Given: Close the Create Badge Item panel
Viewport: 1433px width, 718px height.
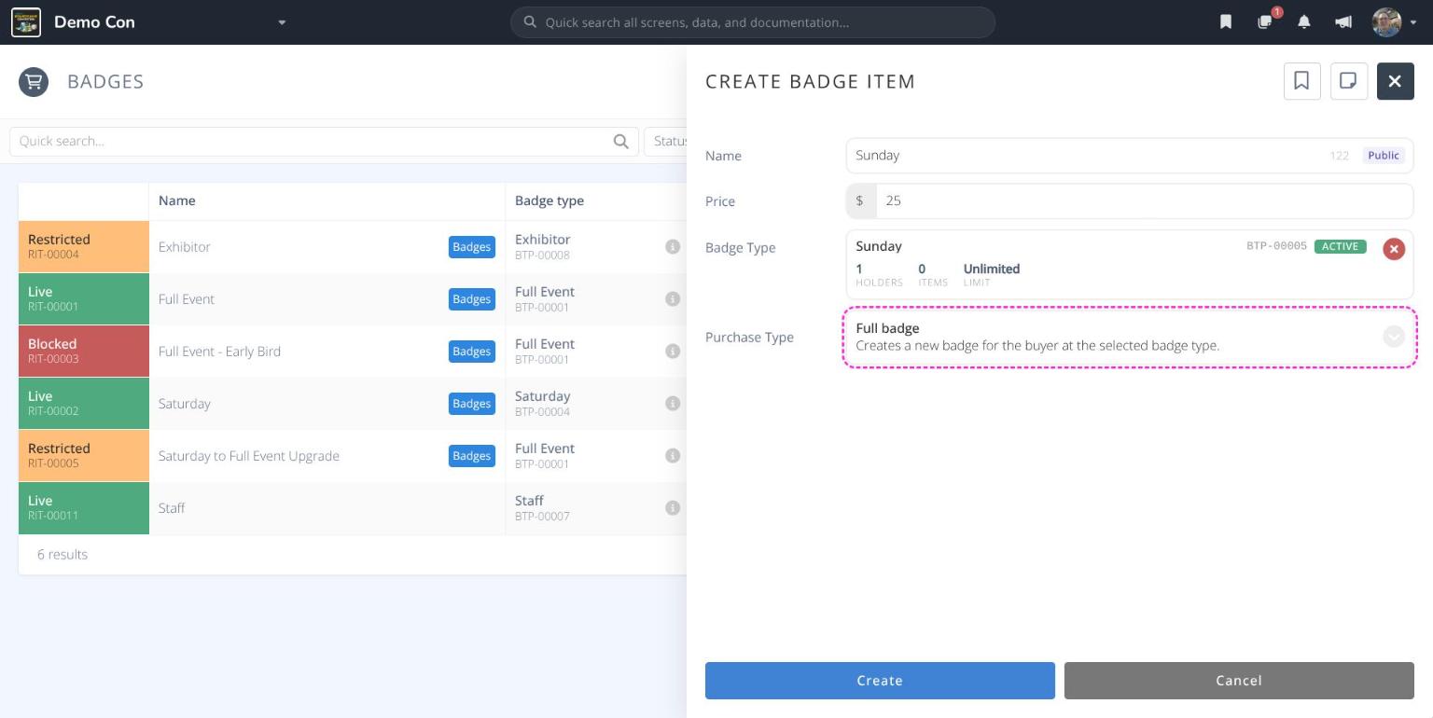Looking at the screenshot, I should 1395,81.
